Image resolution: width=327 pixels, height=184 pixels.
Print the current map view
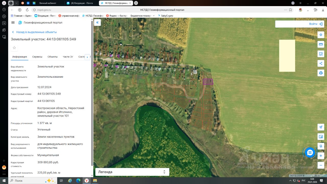(x=321, y=73)
